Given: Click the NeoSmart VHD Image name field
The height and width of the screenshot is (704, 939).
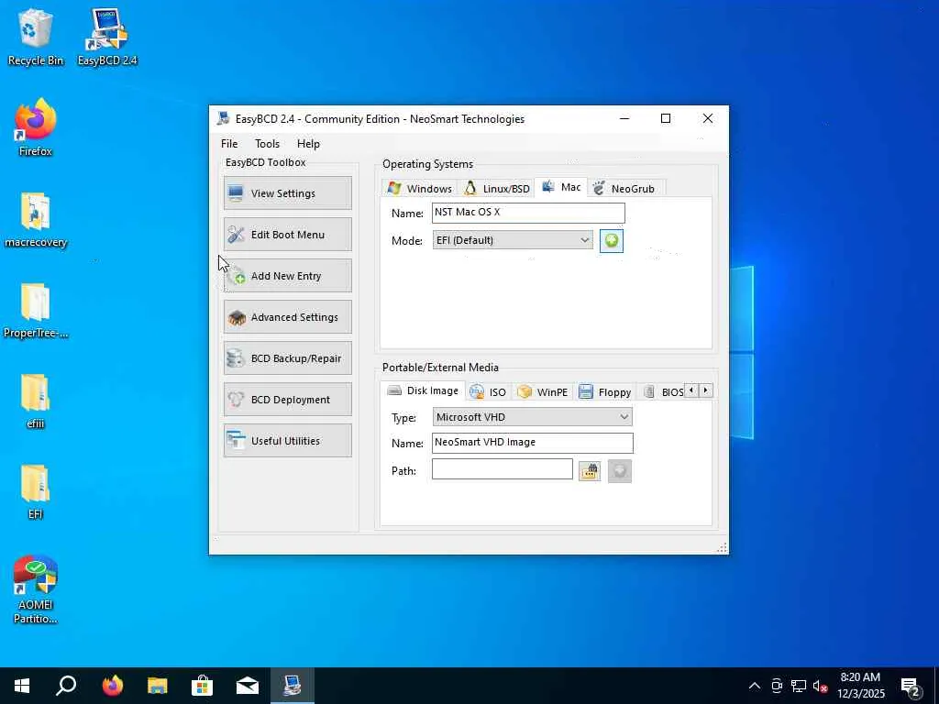Looking at the screenshot, I should [x=533, y=443].
